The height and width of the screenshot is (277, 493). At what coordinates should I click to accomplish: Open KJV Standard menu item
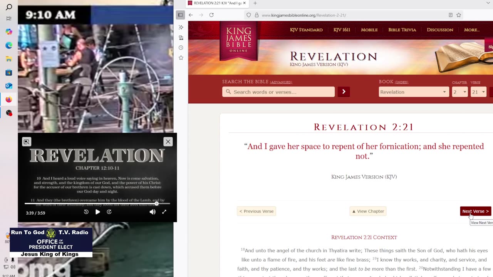pyautogui.click(x=306, y=30)
